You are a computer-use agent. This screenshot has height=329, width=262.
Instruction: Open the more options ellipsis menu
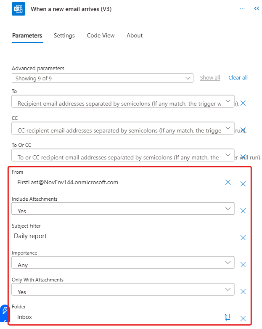coord(242,8)
